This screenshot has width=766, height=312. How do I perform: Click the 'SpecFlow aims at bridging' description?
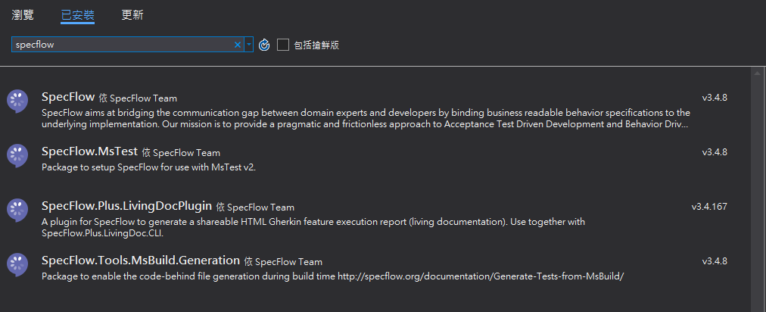pos(366,118)
